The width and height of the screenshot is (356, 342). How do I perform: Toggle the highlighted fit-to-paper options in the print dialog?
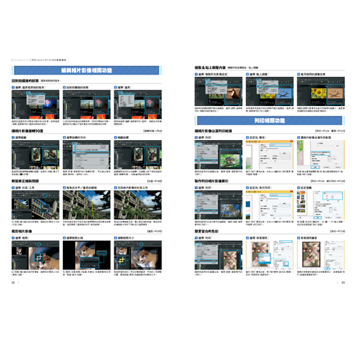[320, 153]
